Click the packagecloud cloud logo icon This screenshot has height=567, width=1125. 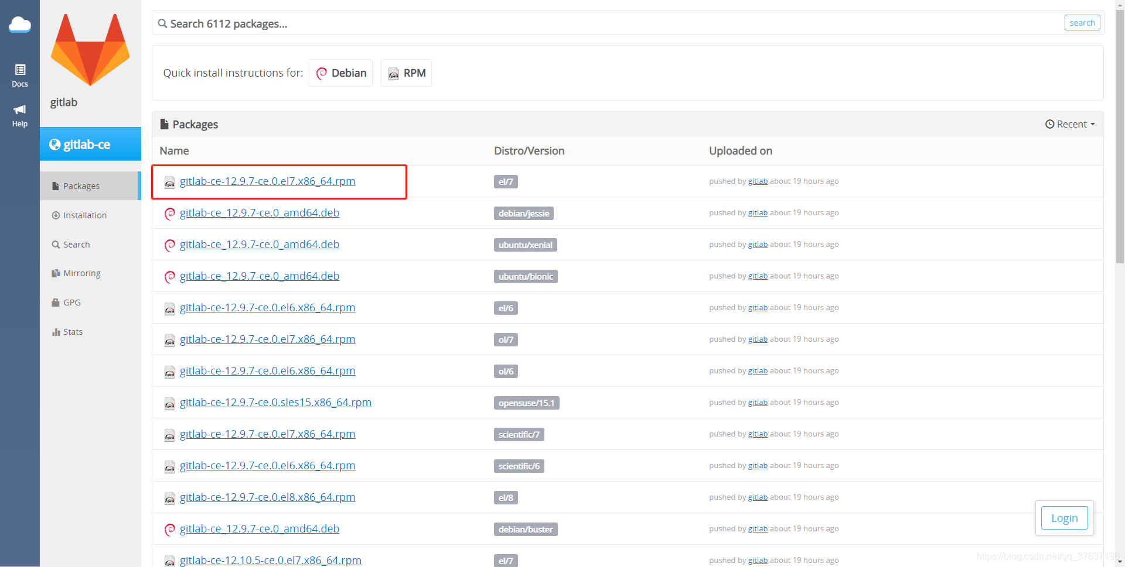click(20, 25)
